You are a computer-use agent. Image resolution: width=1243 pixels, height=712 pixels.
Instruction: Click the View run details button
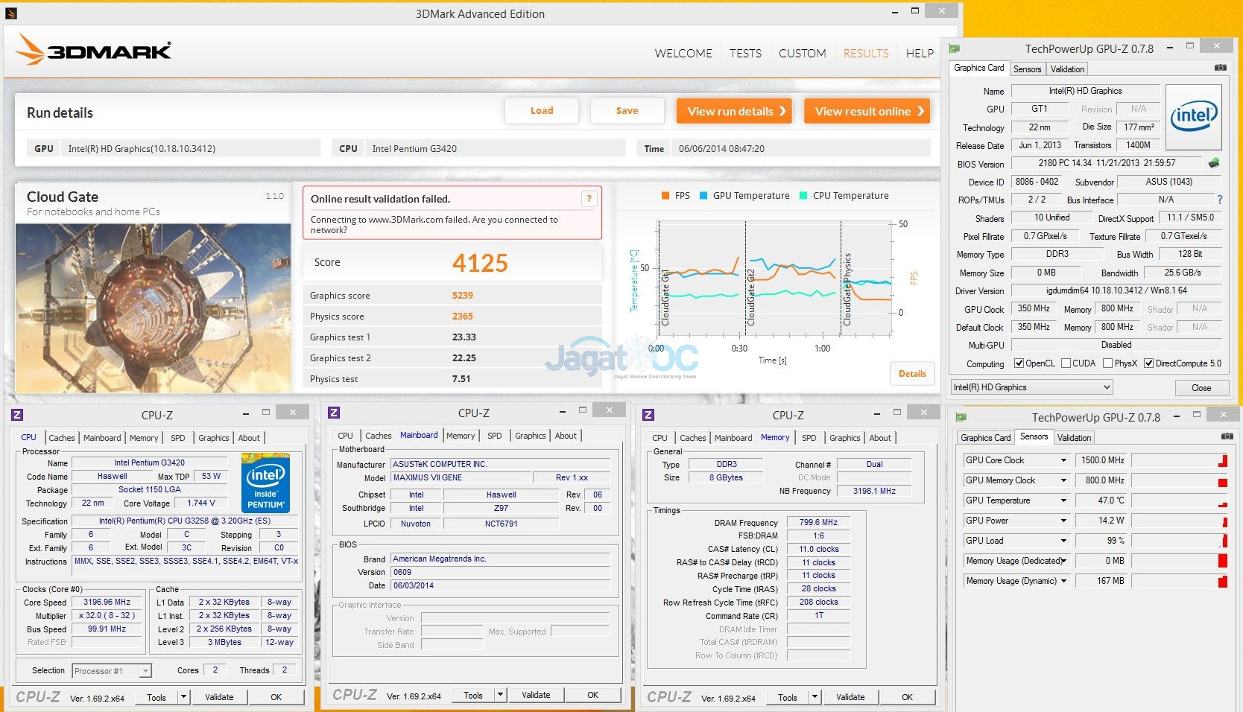pos(734,111)
